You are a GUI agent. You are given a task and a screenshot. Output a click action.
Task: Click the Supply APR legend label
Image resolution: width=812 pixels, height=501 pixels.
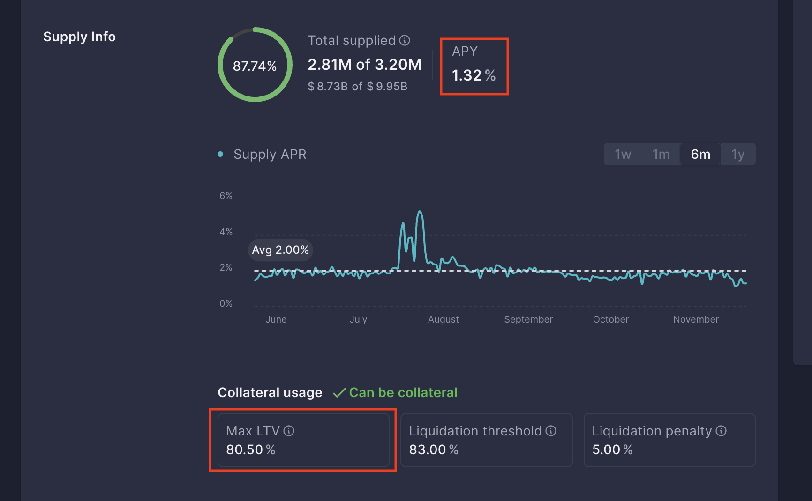pos(270,154)
